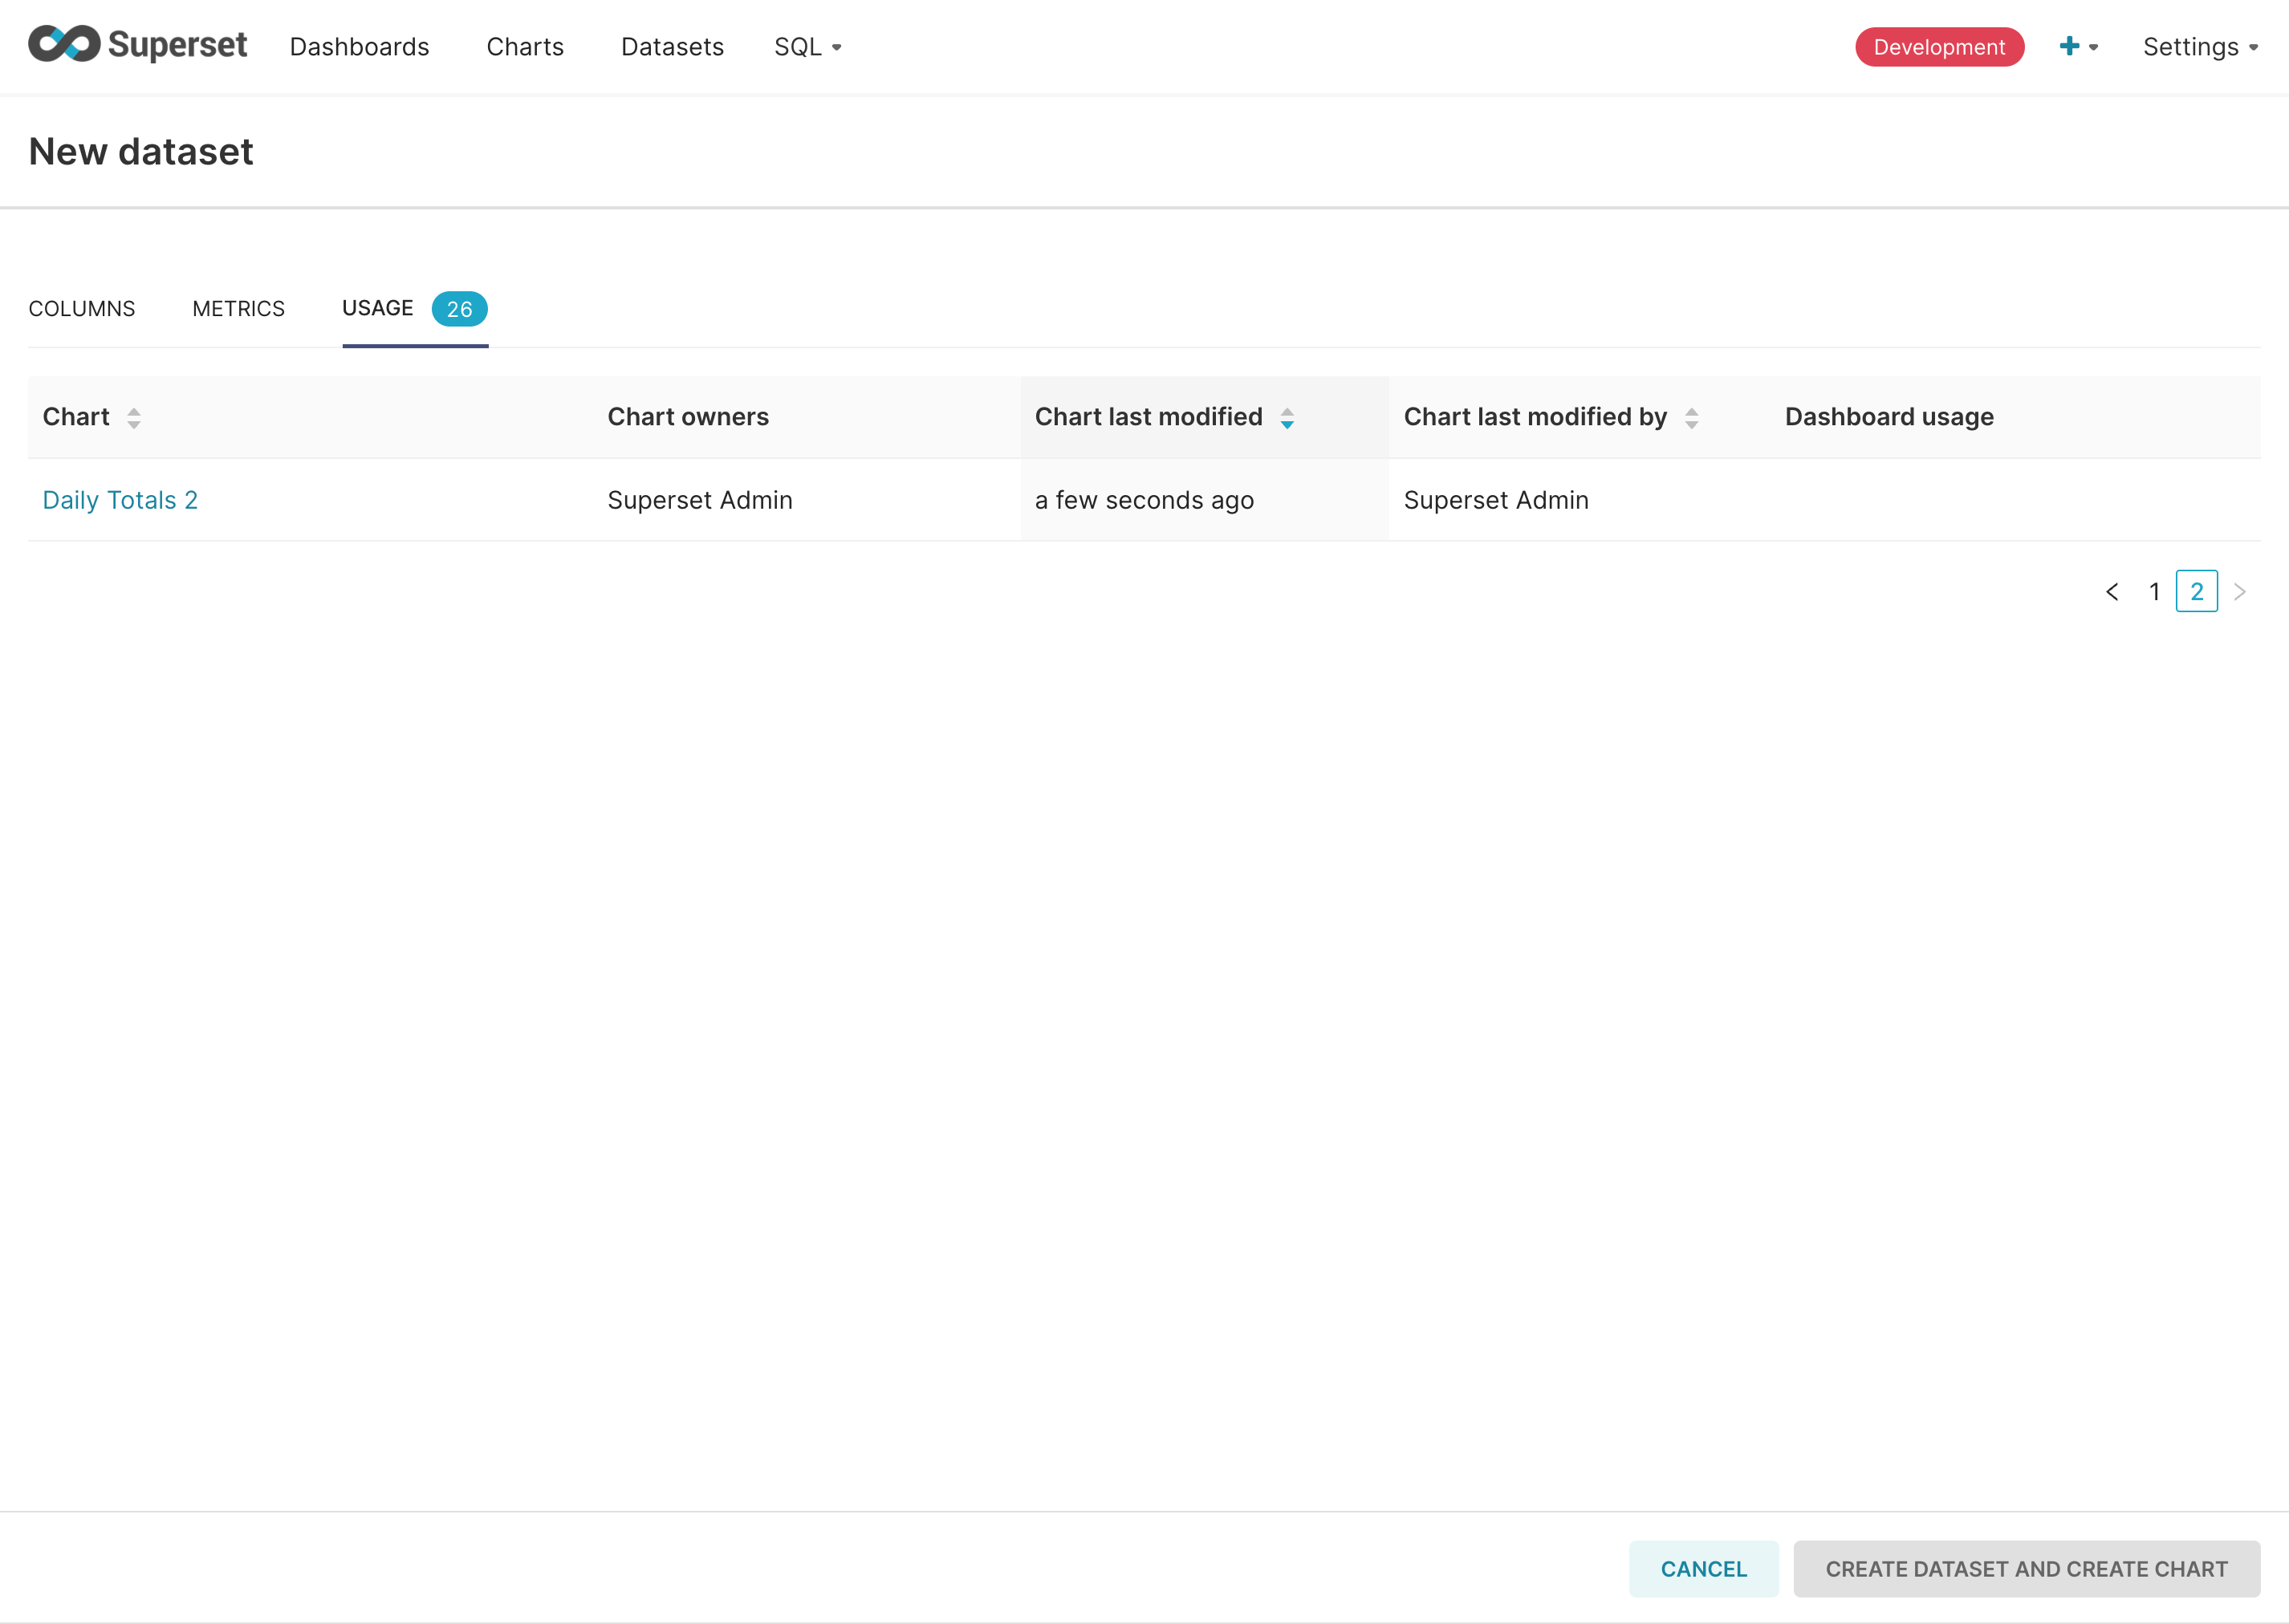
Task: Open the Dashboards menu
Action: [359, 47]
